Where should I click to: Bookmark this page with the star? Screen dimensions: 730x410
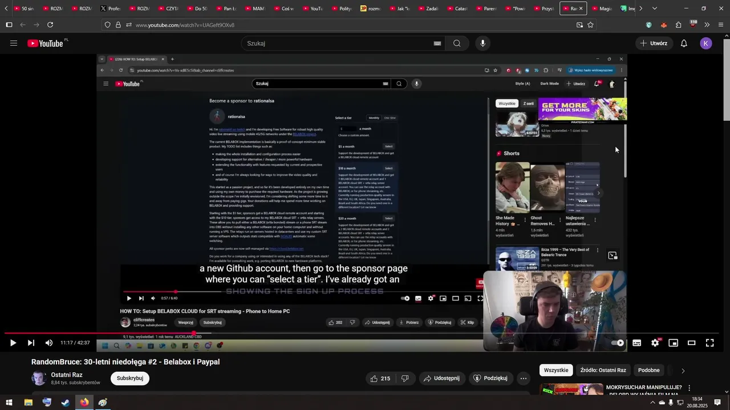tap(590, 25)
